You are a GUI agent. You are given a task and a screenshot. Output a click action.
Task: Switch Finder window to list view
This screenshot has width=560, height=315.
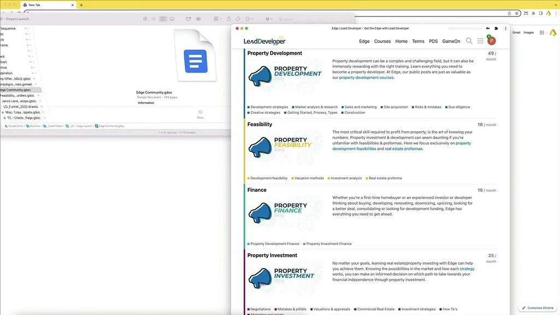[154, 19]
